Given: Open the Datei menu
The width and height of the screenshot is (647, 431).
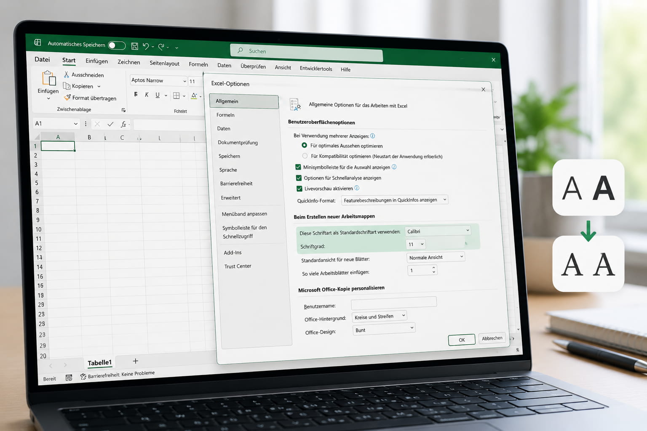Looking at the screenshot, I should 42,59.
